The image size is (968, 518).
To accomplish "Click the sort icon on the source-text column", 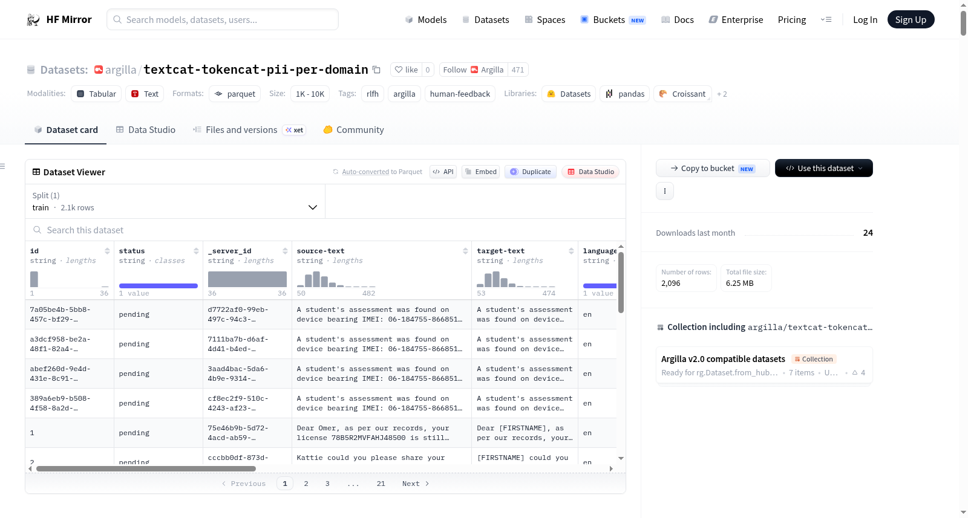I will [465, 251].
